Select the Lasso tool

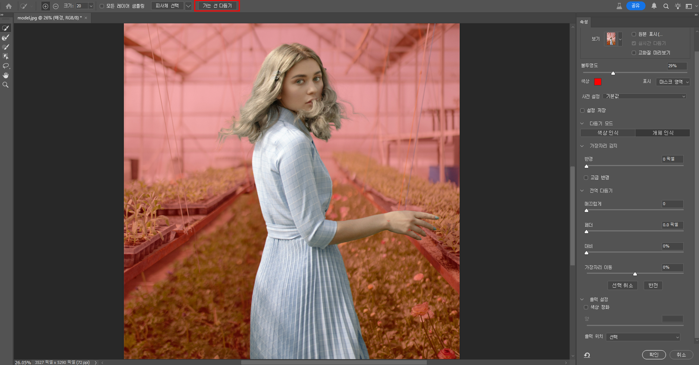pyautogui.click(x=6, y=66)
